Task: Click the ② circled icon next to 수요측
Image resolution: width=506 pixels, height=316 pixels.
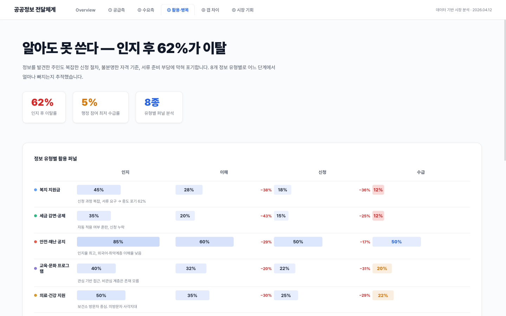Action: (x=138, y=10)
